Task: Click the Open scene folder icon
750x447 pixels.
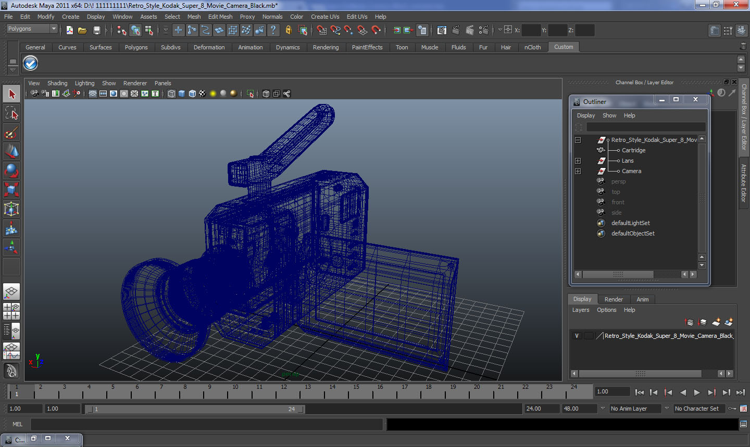Action: click(x=82, y=31)
